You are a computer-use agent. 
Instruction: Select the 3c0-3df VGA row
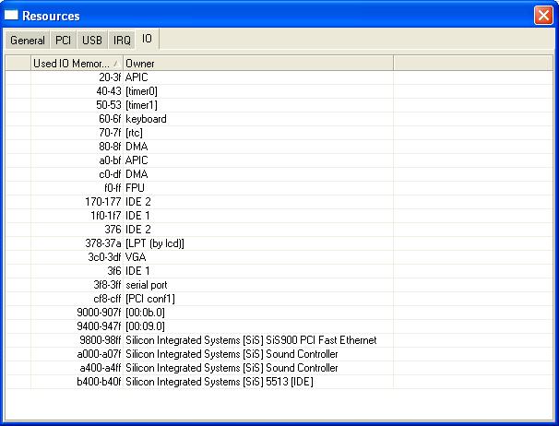pos(279,257)
